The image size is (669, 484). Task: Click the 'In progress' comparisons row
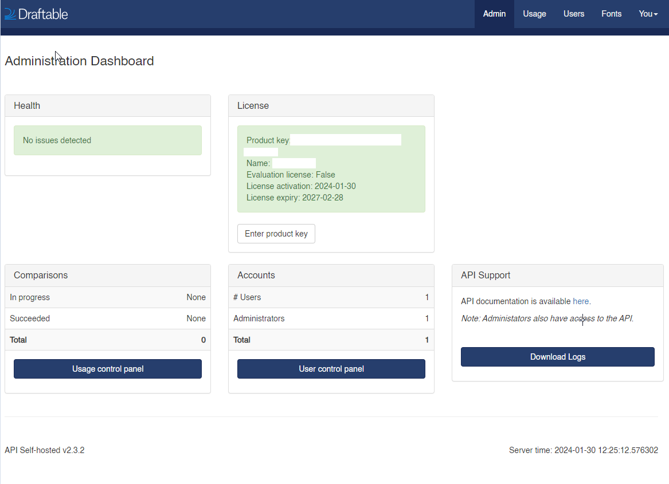(x=108, y=297)
